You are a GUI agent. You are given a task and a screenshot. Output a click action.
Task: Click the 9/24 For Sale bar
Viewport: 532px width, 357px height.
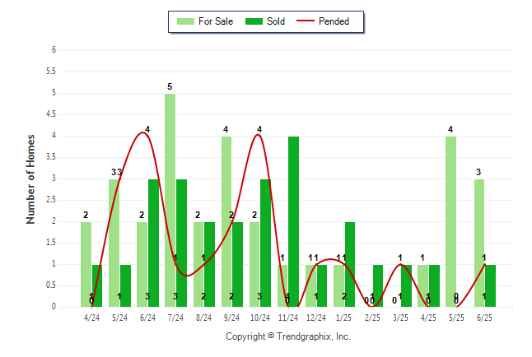226,222
